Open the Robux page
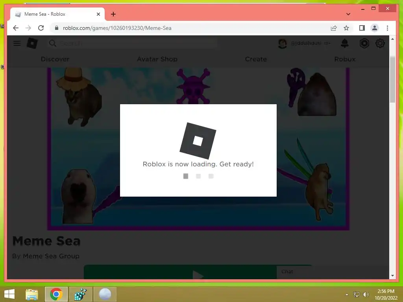The image size is (403, 302). [345, 59]
